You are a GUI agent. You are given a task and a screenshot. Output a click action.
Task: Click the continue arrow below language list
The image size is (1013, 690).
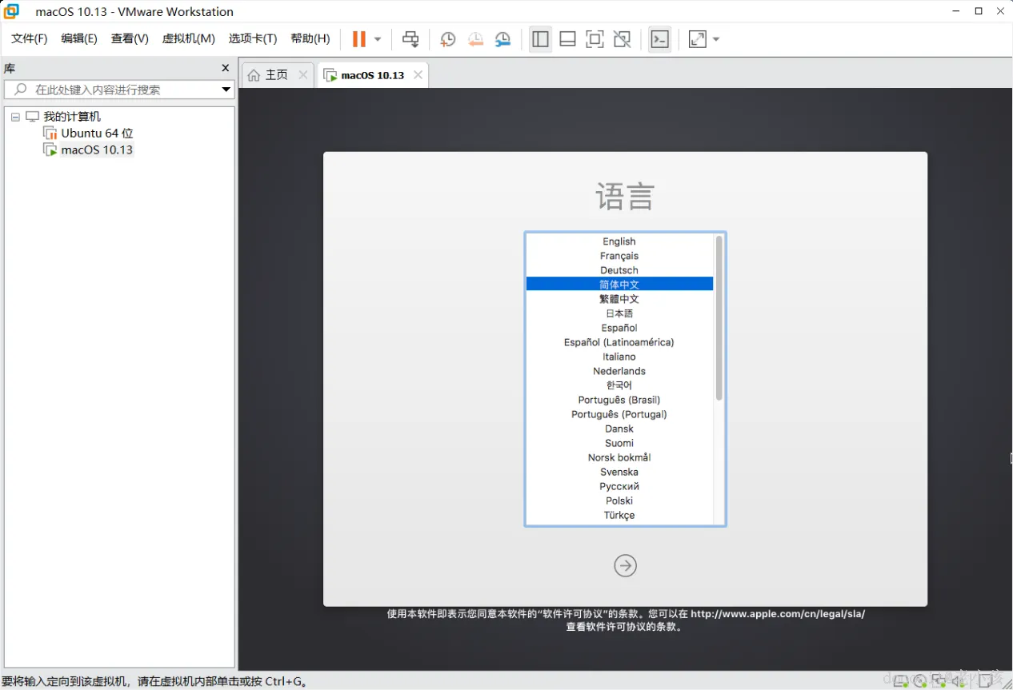coord(626,566)
